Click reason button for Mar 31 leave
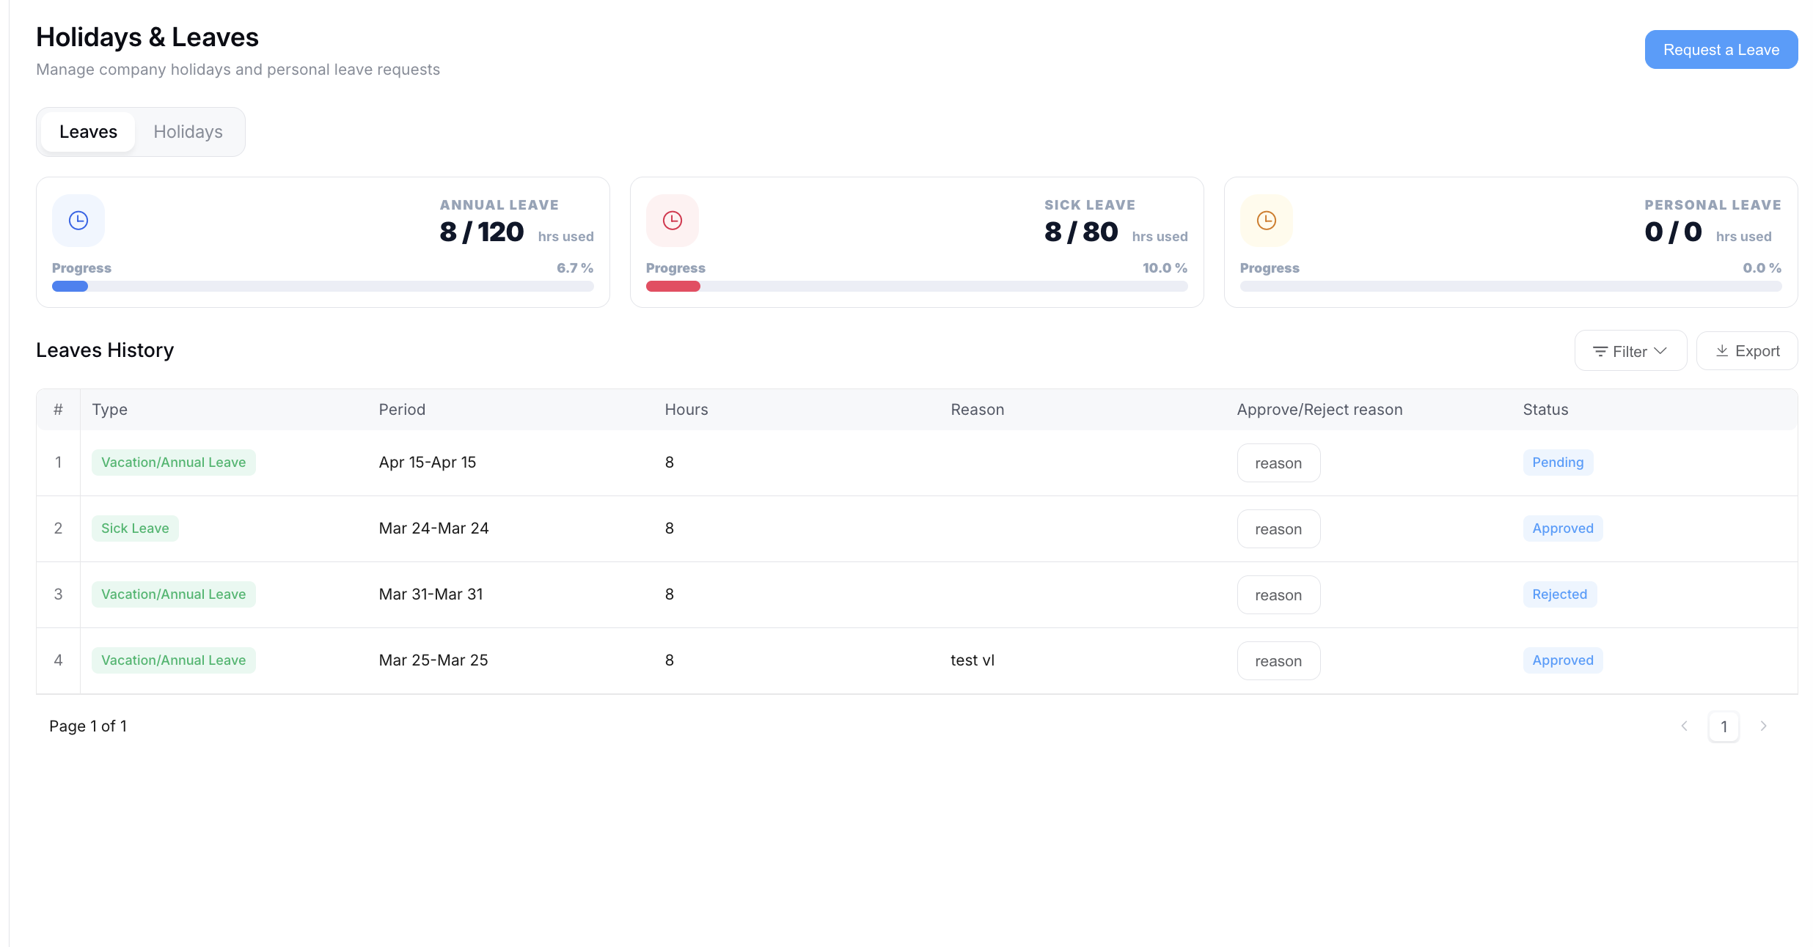The height and width of the screenshot is (947, 1813). (x=1278, y=595)
